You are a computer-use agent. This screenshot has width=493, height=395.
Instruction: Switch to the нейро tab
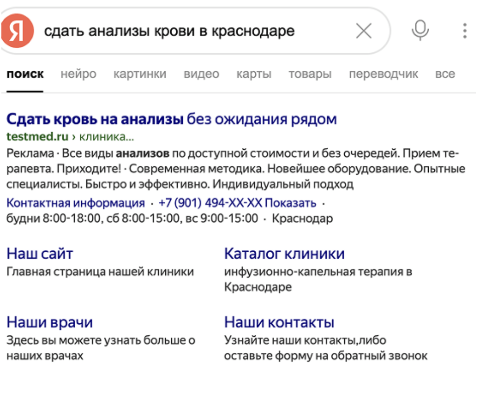(x=78, y=74)
